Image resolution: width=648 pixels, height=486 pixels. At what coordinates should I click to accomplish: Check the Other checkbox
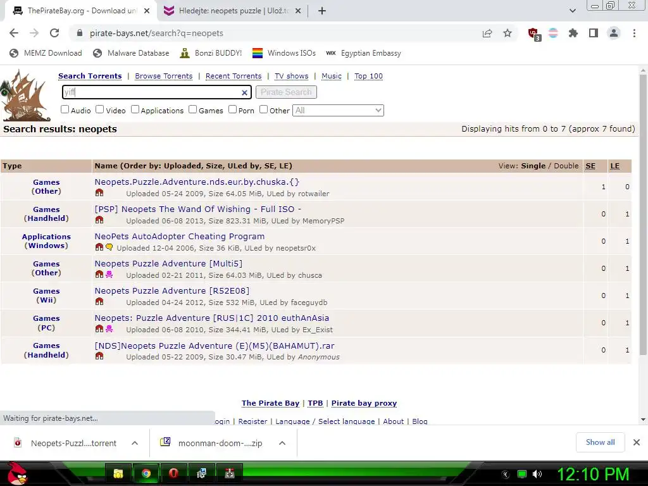264,109
